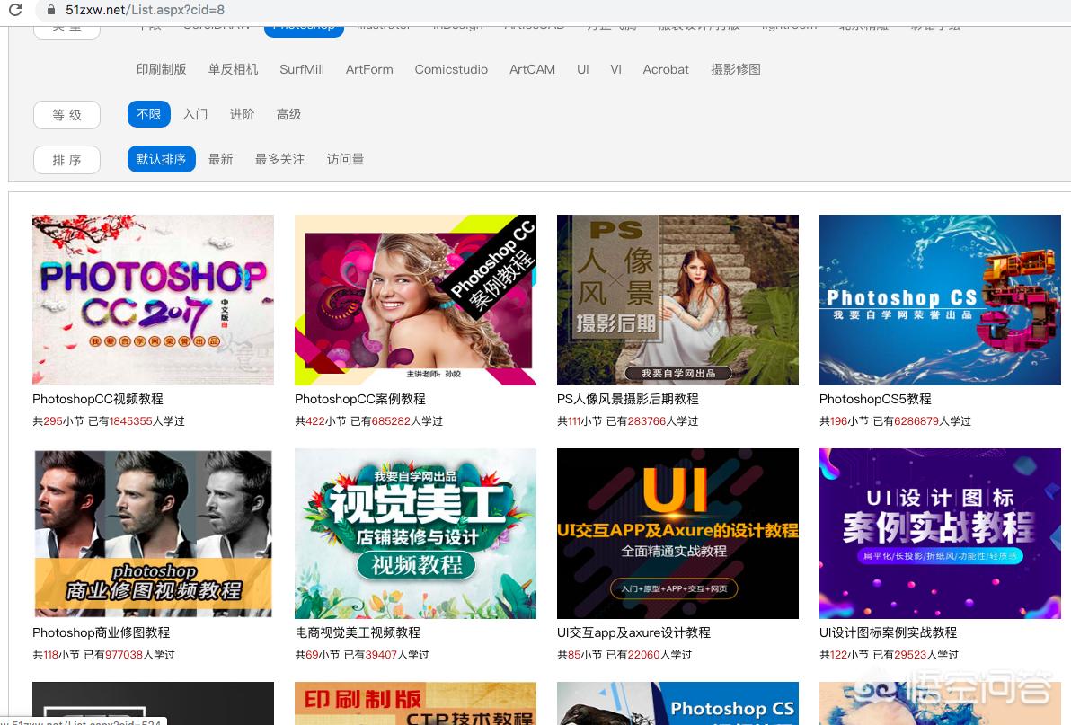Reload the page with the refresh icon
This screenshot has height=725, width=1071.
tap(15, 10)
